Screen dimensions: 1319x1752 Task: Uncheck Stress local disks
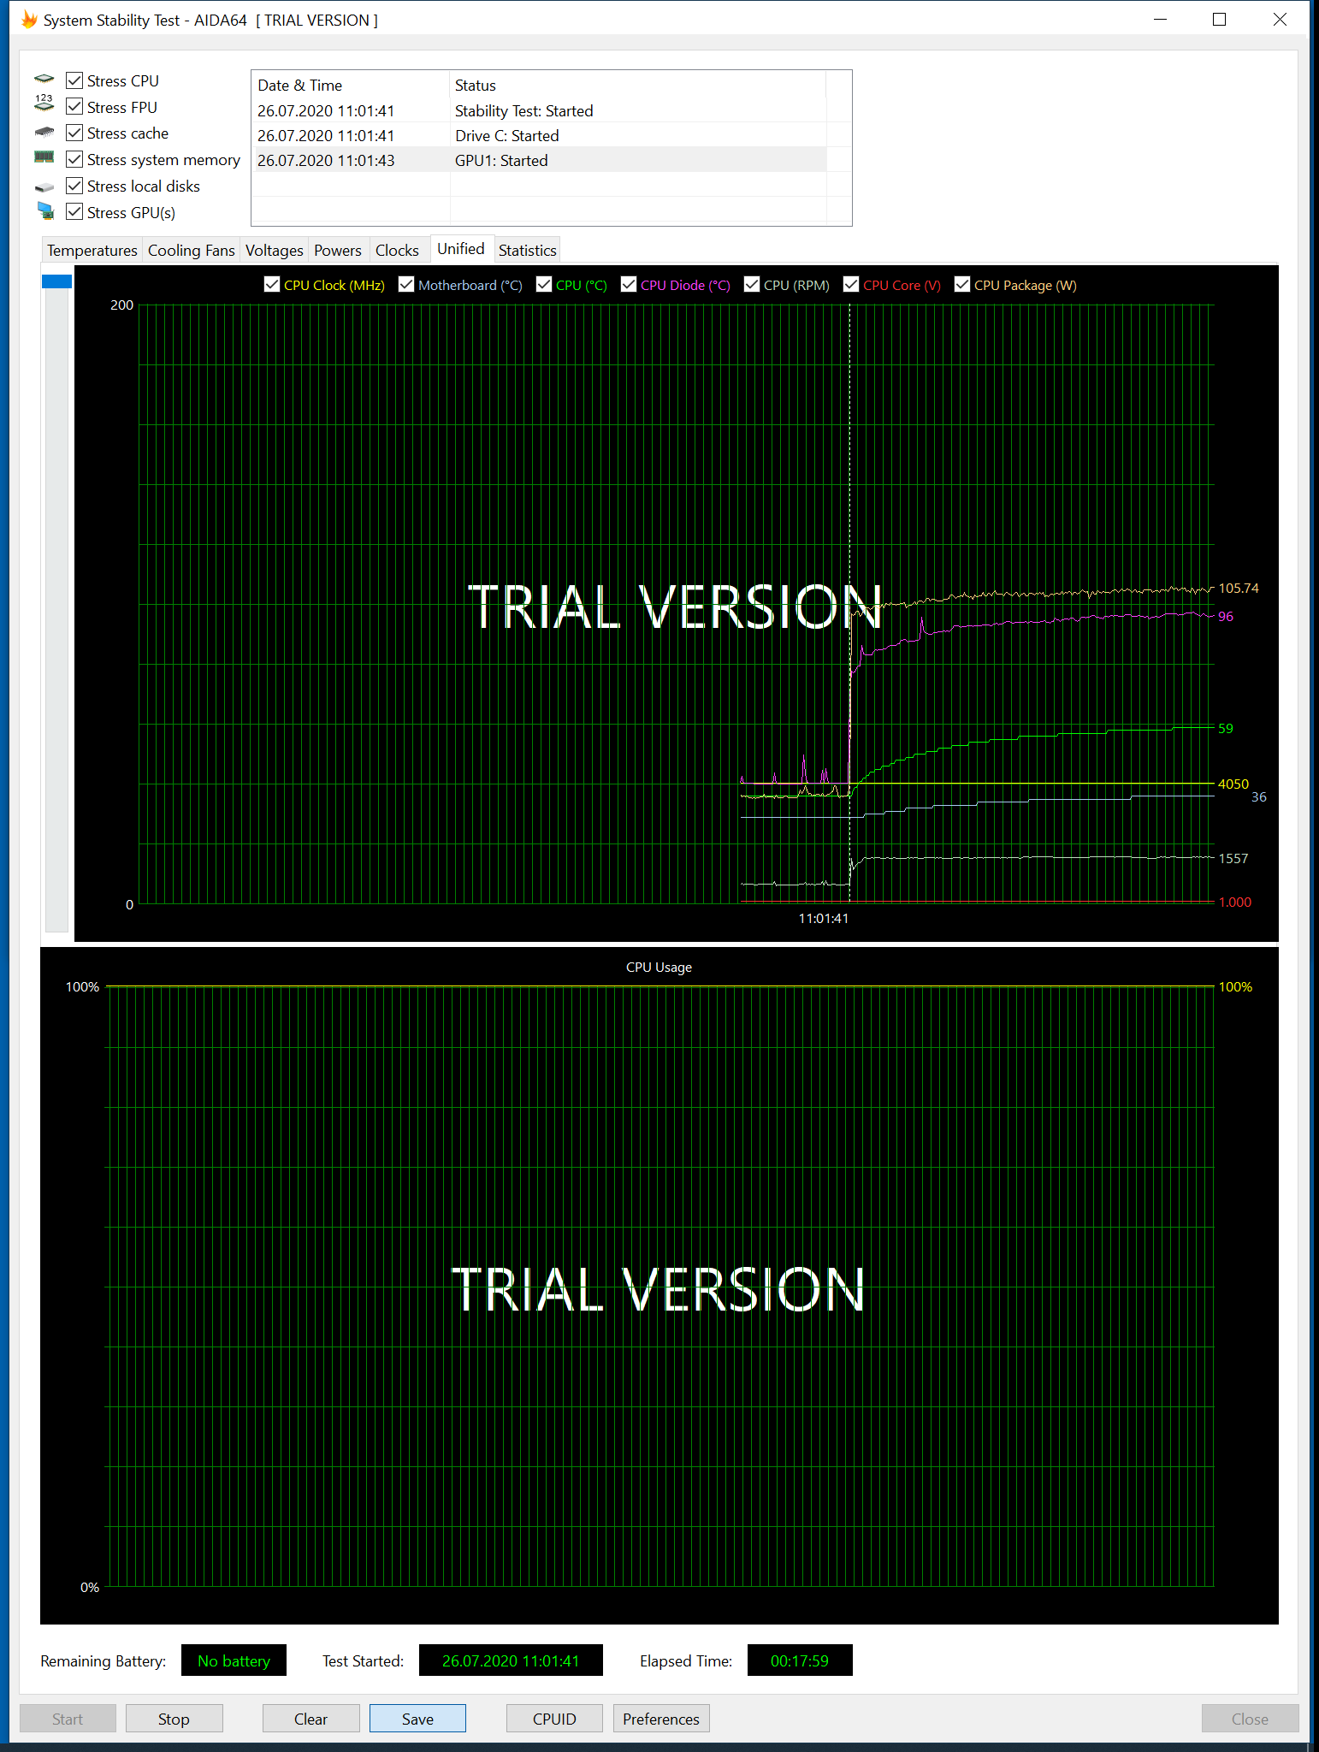point(74,186)
